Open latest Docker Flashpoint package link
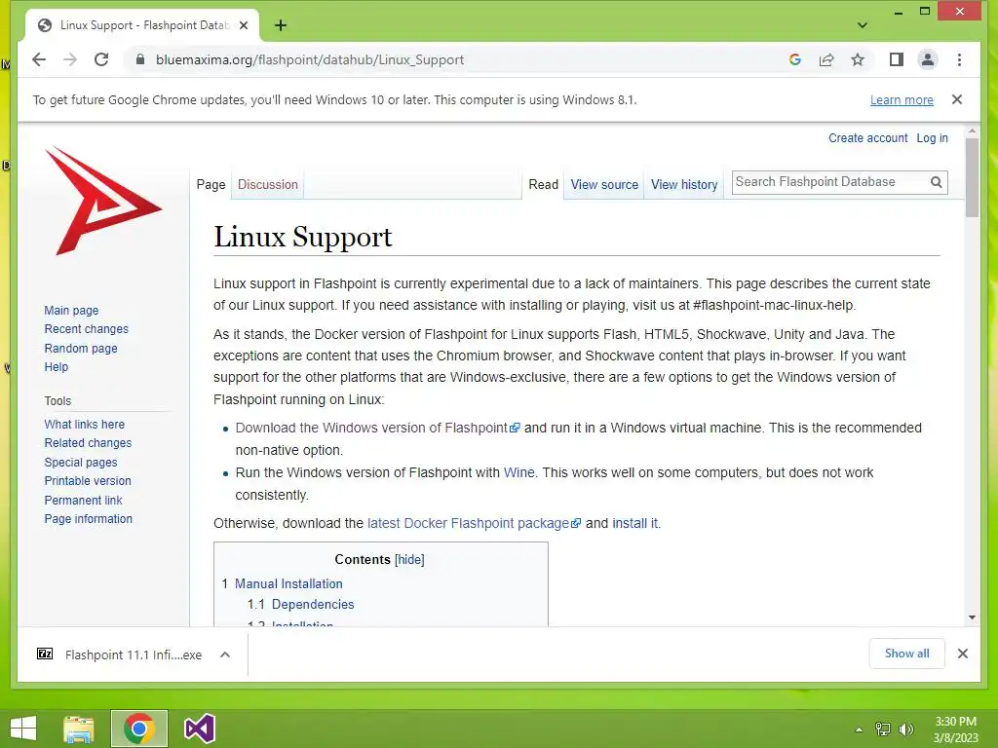 coord(474,523)
